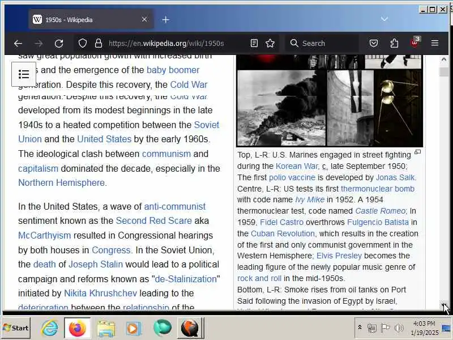453x340 pixels.
Task: Click the taskbar clock showing 4:03 PM
Action: click(x=424, y=328)
